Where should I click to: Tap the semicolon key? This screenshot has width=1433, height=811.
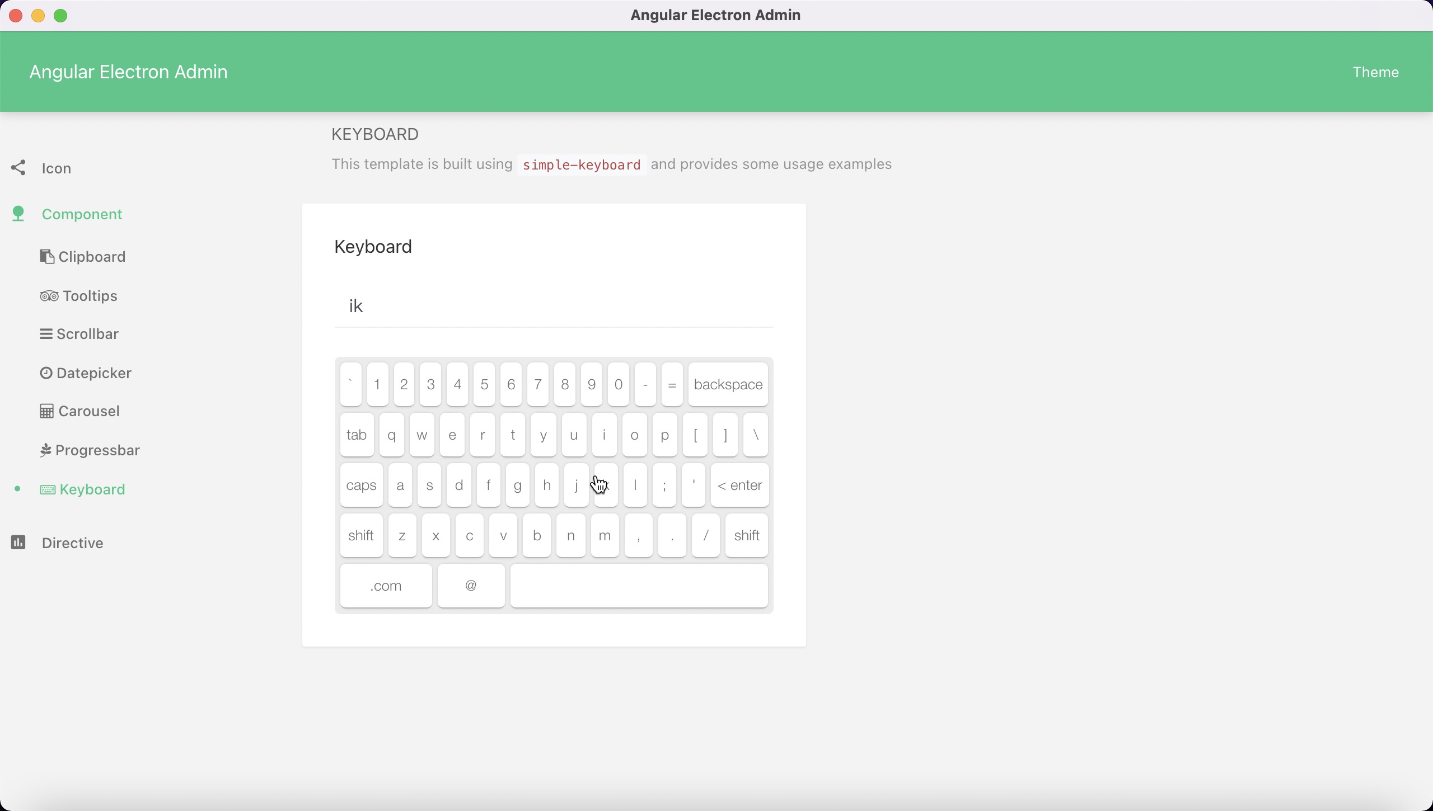664,485
